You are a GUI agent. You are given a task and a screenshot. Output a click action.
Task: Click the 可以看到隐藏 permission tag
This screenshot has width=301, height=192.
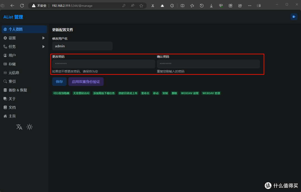[x=61, y=93]
